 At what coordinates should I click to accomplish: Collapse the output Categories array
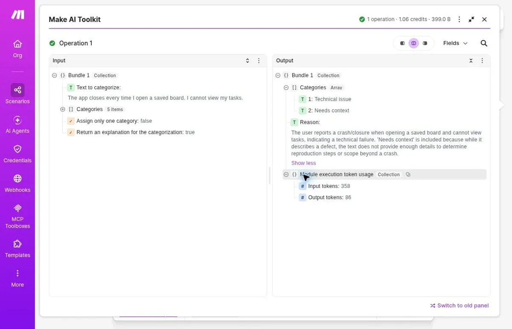pos(286,88)
